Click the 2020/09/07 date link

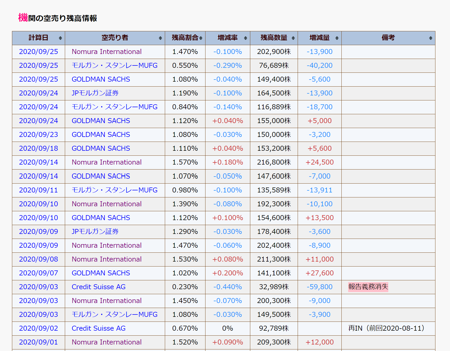(39, 273)
